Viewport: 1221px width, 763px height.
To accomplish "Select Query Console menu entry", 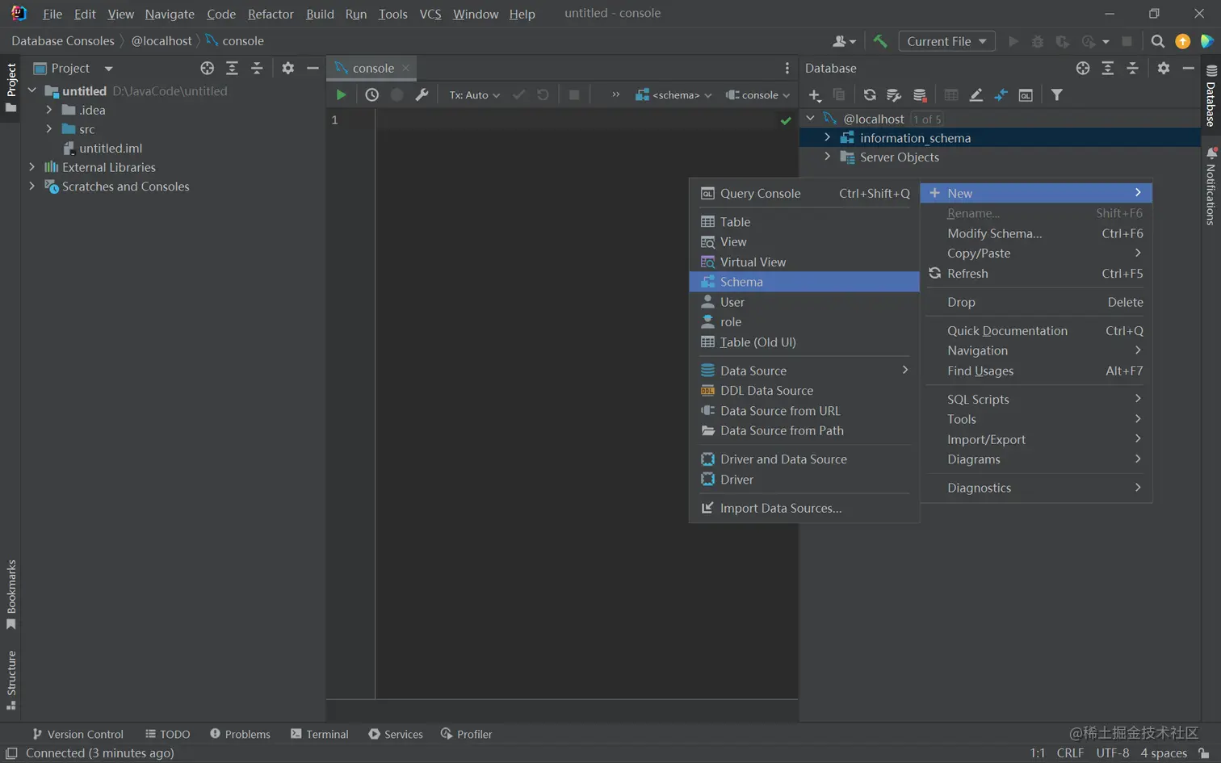I will (x=760, y=193).
